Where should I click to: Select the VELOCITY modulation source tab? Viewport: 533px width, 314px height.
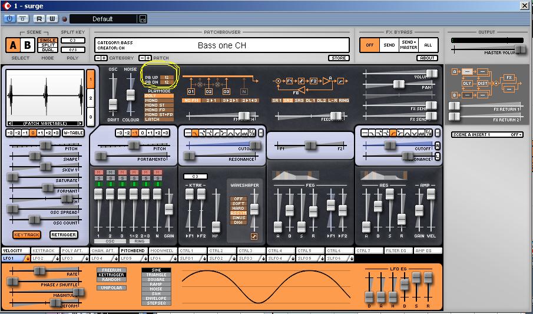pos(16,251)
